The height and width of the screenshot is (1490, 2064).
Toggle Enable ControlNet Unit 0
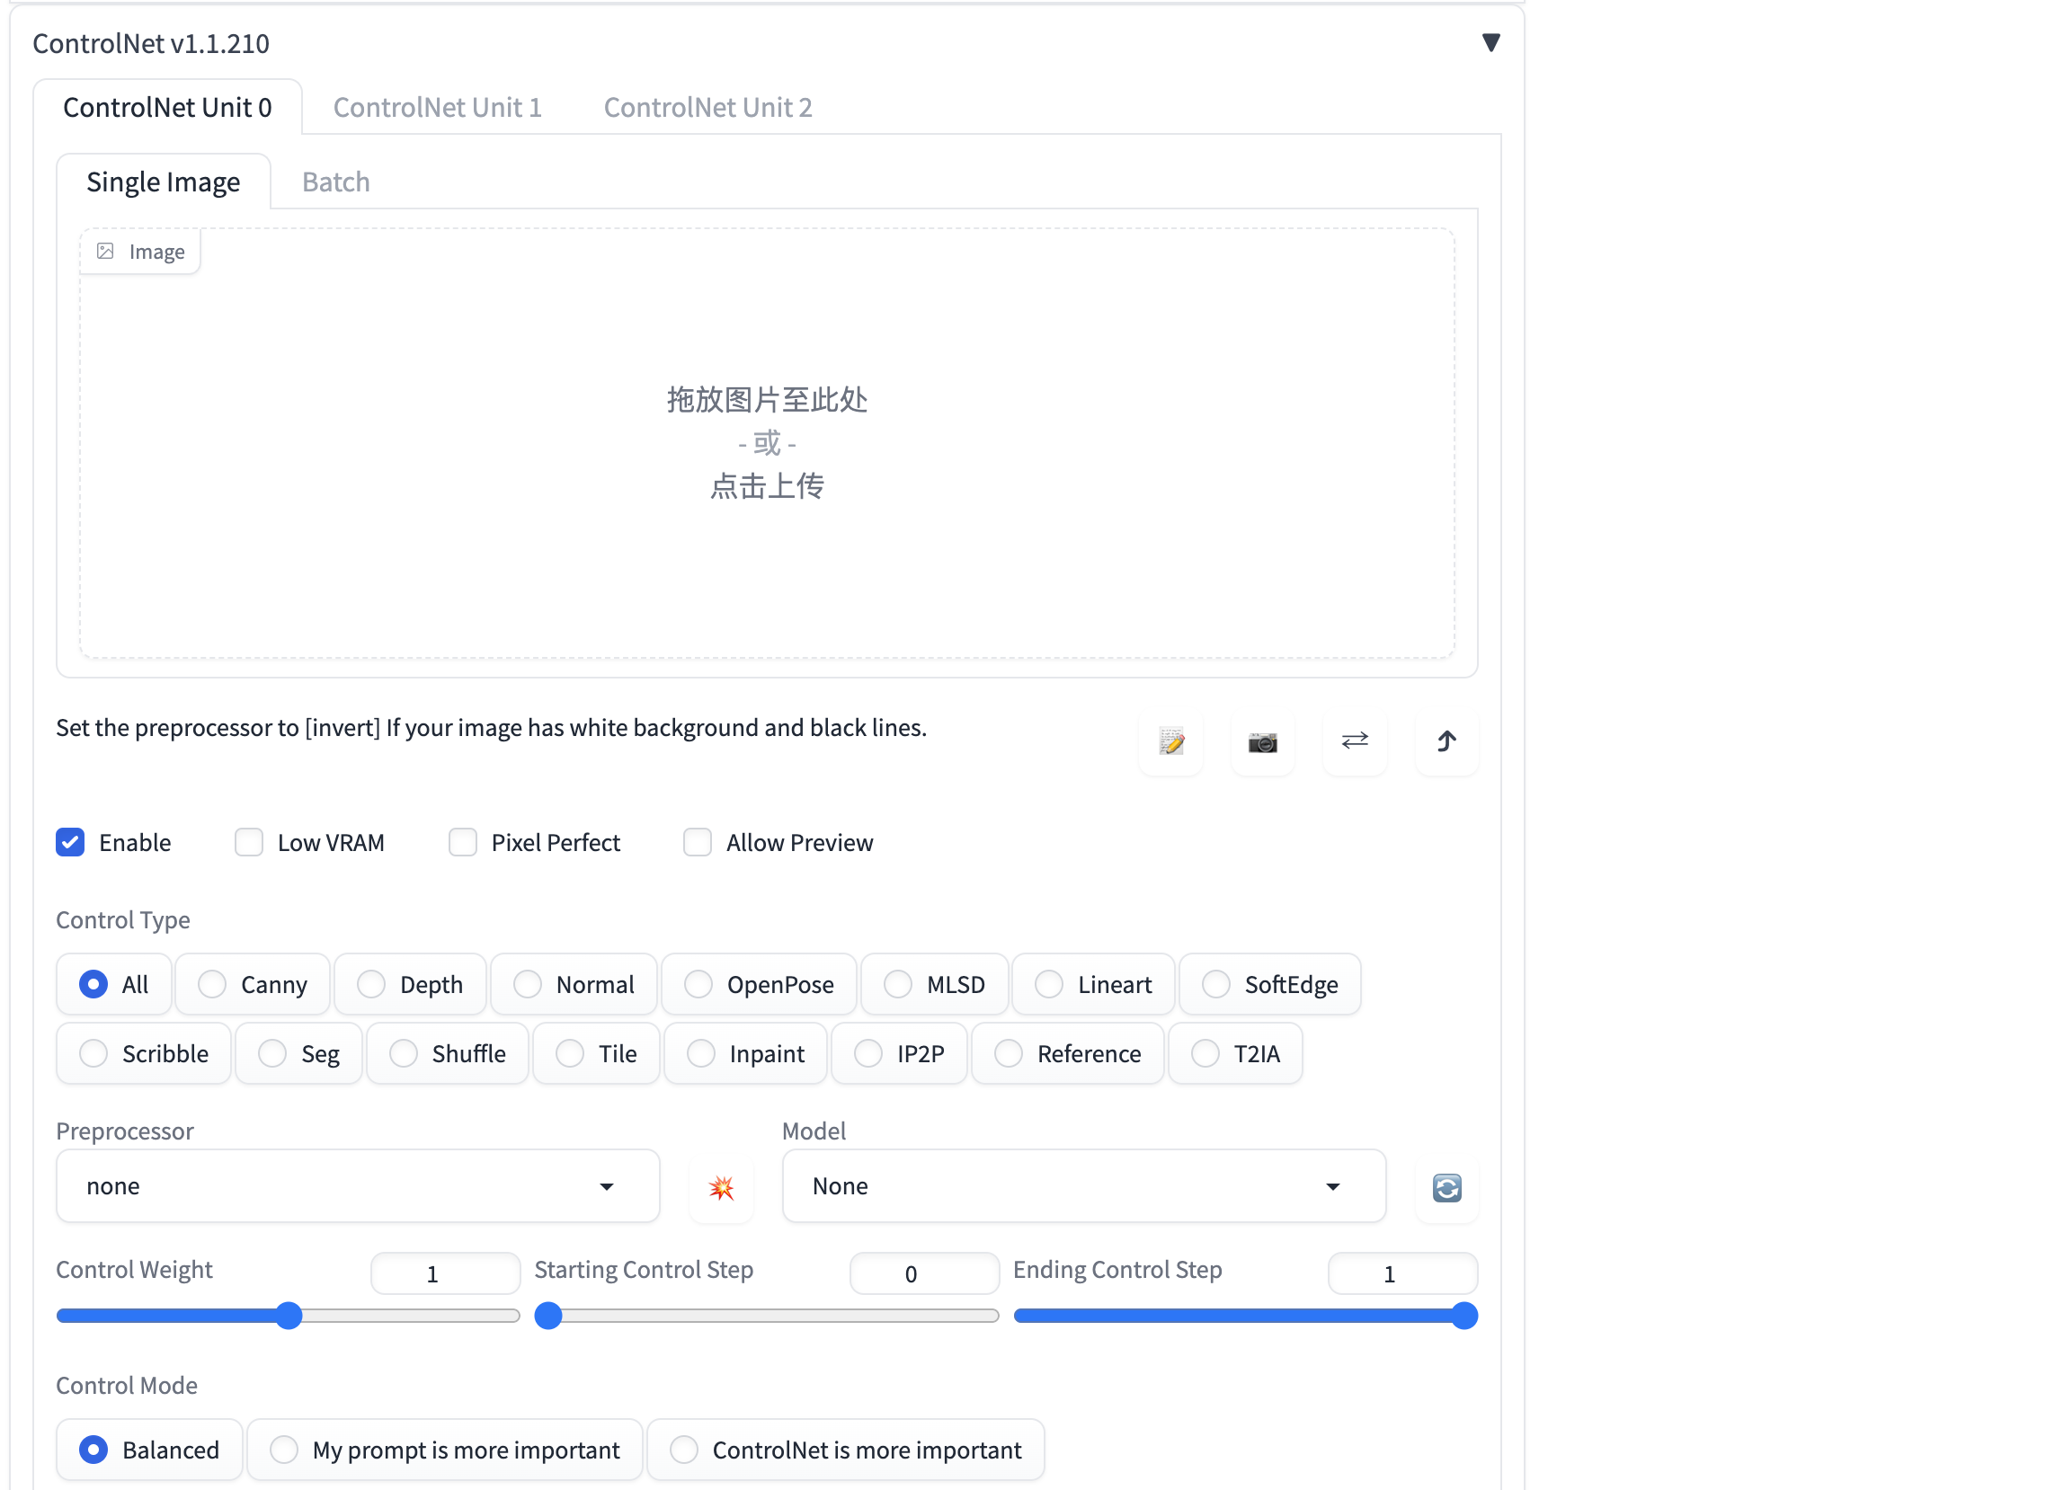coord(70,843)
